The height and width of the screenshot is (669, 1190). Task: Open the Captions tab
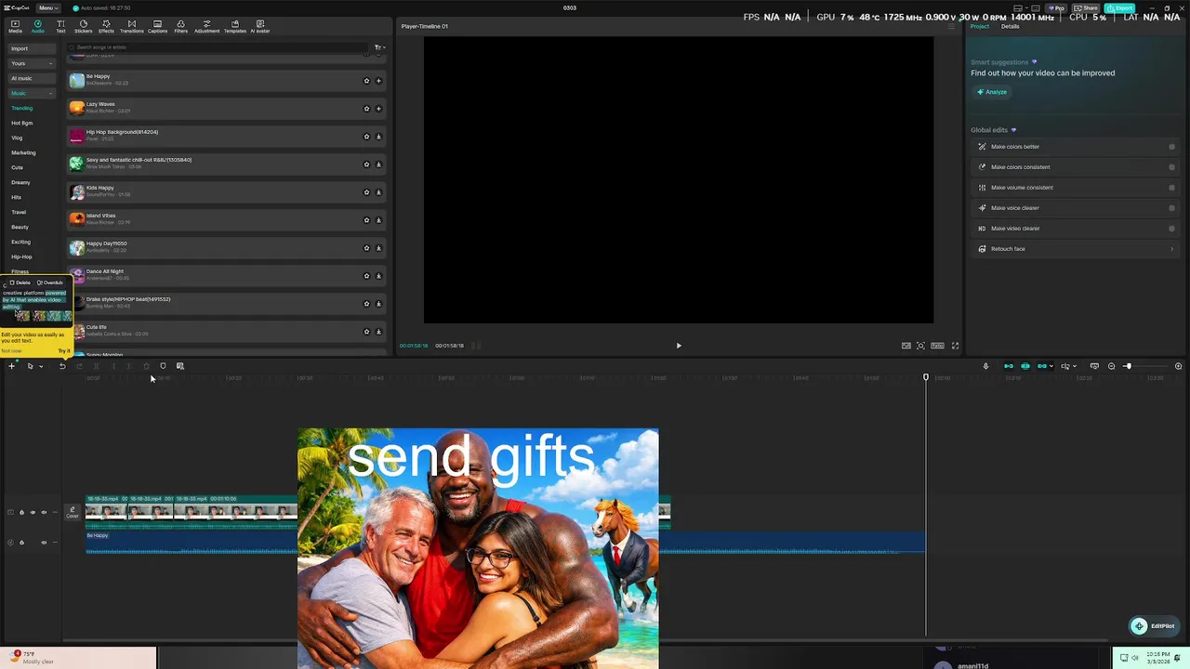pyautogui.click(x=157, y=26)
